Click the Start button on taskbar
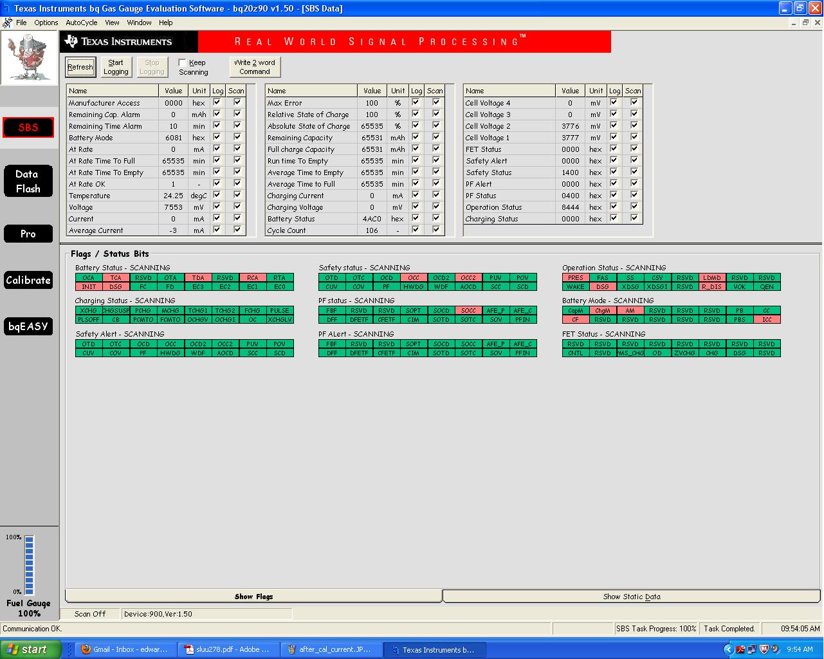The height and width of the screenshot is (659, 824). pos(31,649)
